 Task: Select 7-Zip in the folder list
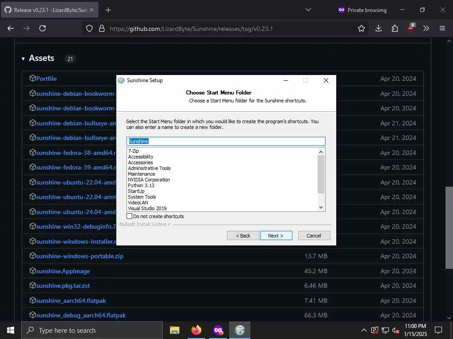pyautogui.click(x=134, y=151)
